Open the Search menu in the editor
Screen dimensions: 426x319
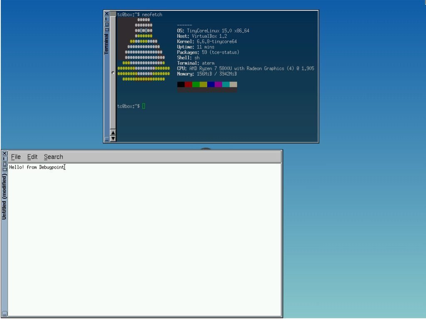click(53, 157)
